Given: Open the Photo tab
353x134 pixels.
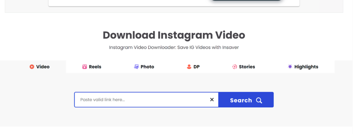Looking at the screenshot, I should click(144, 67).
